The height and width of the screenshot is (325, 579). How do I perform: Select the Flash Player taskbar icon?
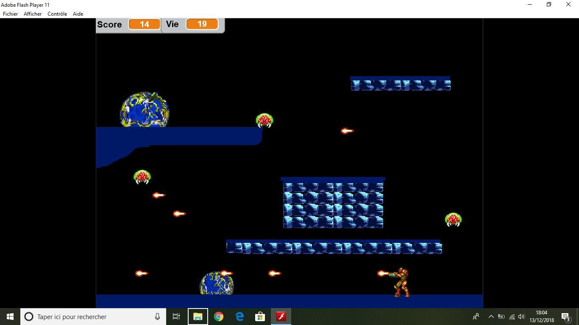281,317
